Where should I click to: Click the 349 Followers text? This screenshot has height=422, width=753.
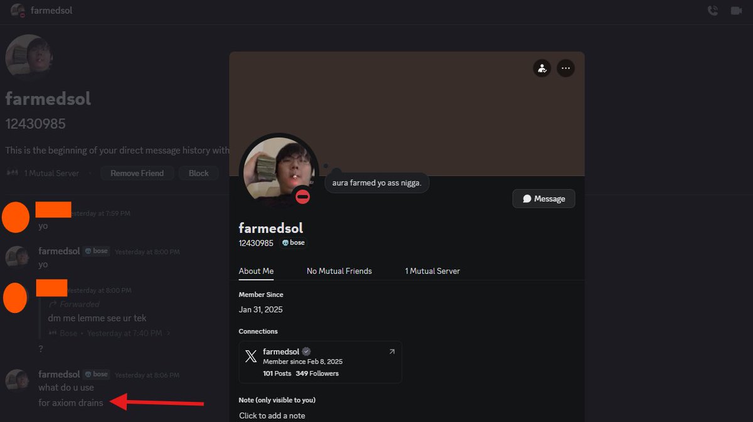pyautogui.click(x=317, y=373)
